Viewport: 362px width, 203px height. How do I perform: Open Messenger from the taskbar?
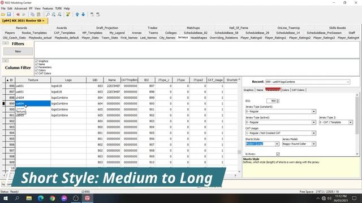[x=64, y=198]
